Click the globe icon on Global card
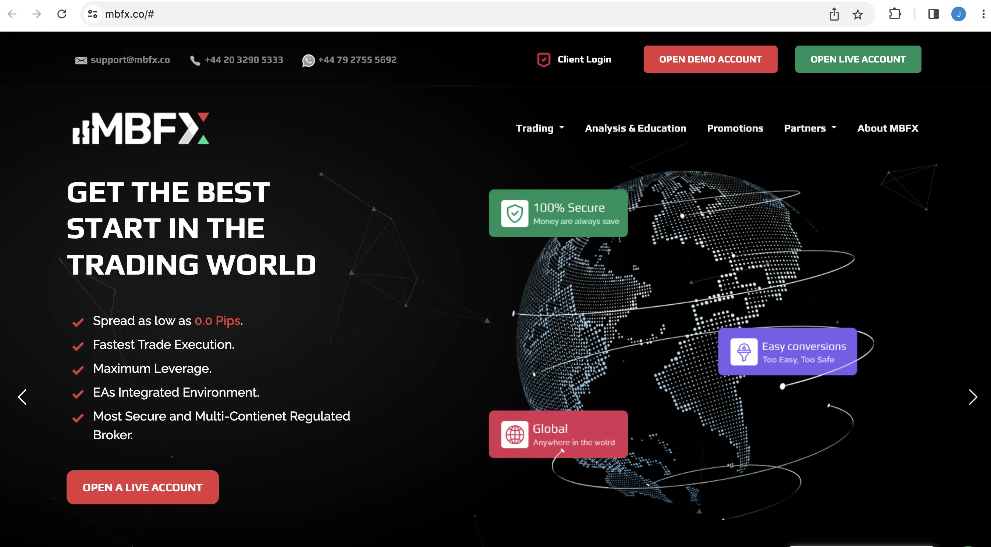Viewport: 991px width, 547px height. pyautogui.click(x=514, y=435)
